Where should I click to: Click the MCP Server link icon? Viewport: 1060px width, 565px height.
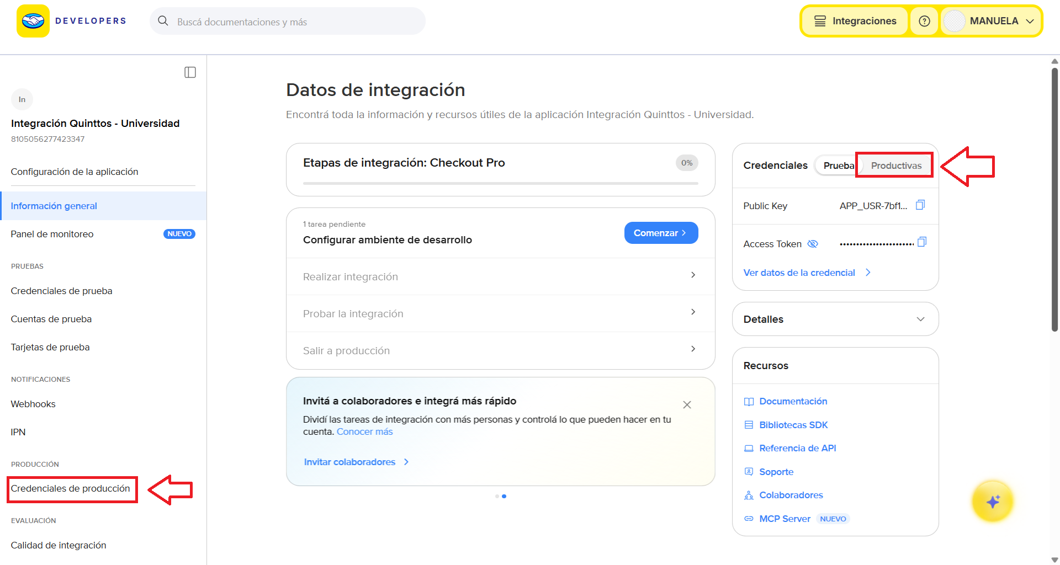pos(749,519)
